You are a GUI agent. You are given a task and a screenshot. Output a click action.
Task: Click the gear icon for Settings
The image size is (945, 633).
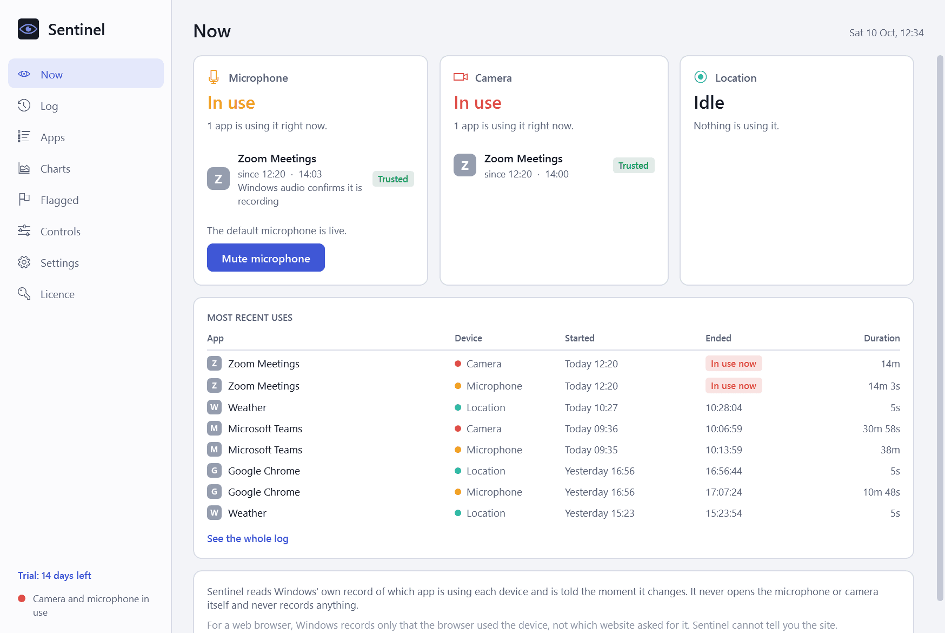24,262
